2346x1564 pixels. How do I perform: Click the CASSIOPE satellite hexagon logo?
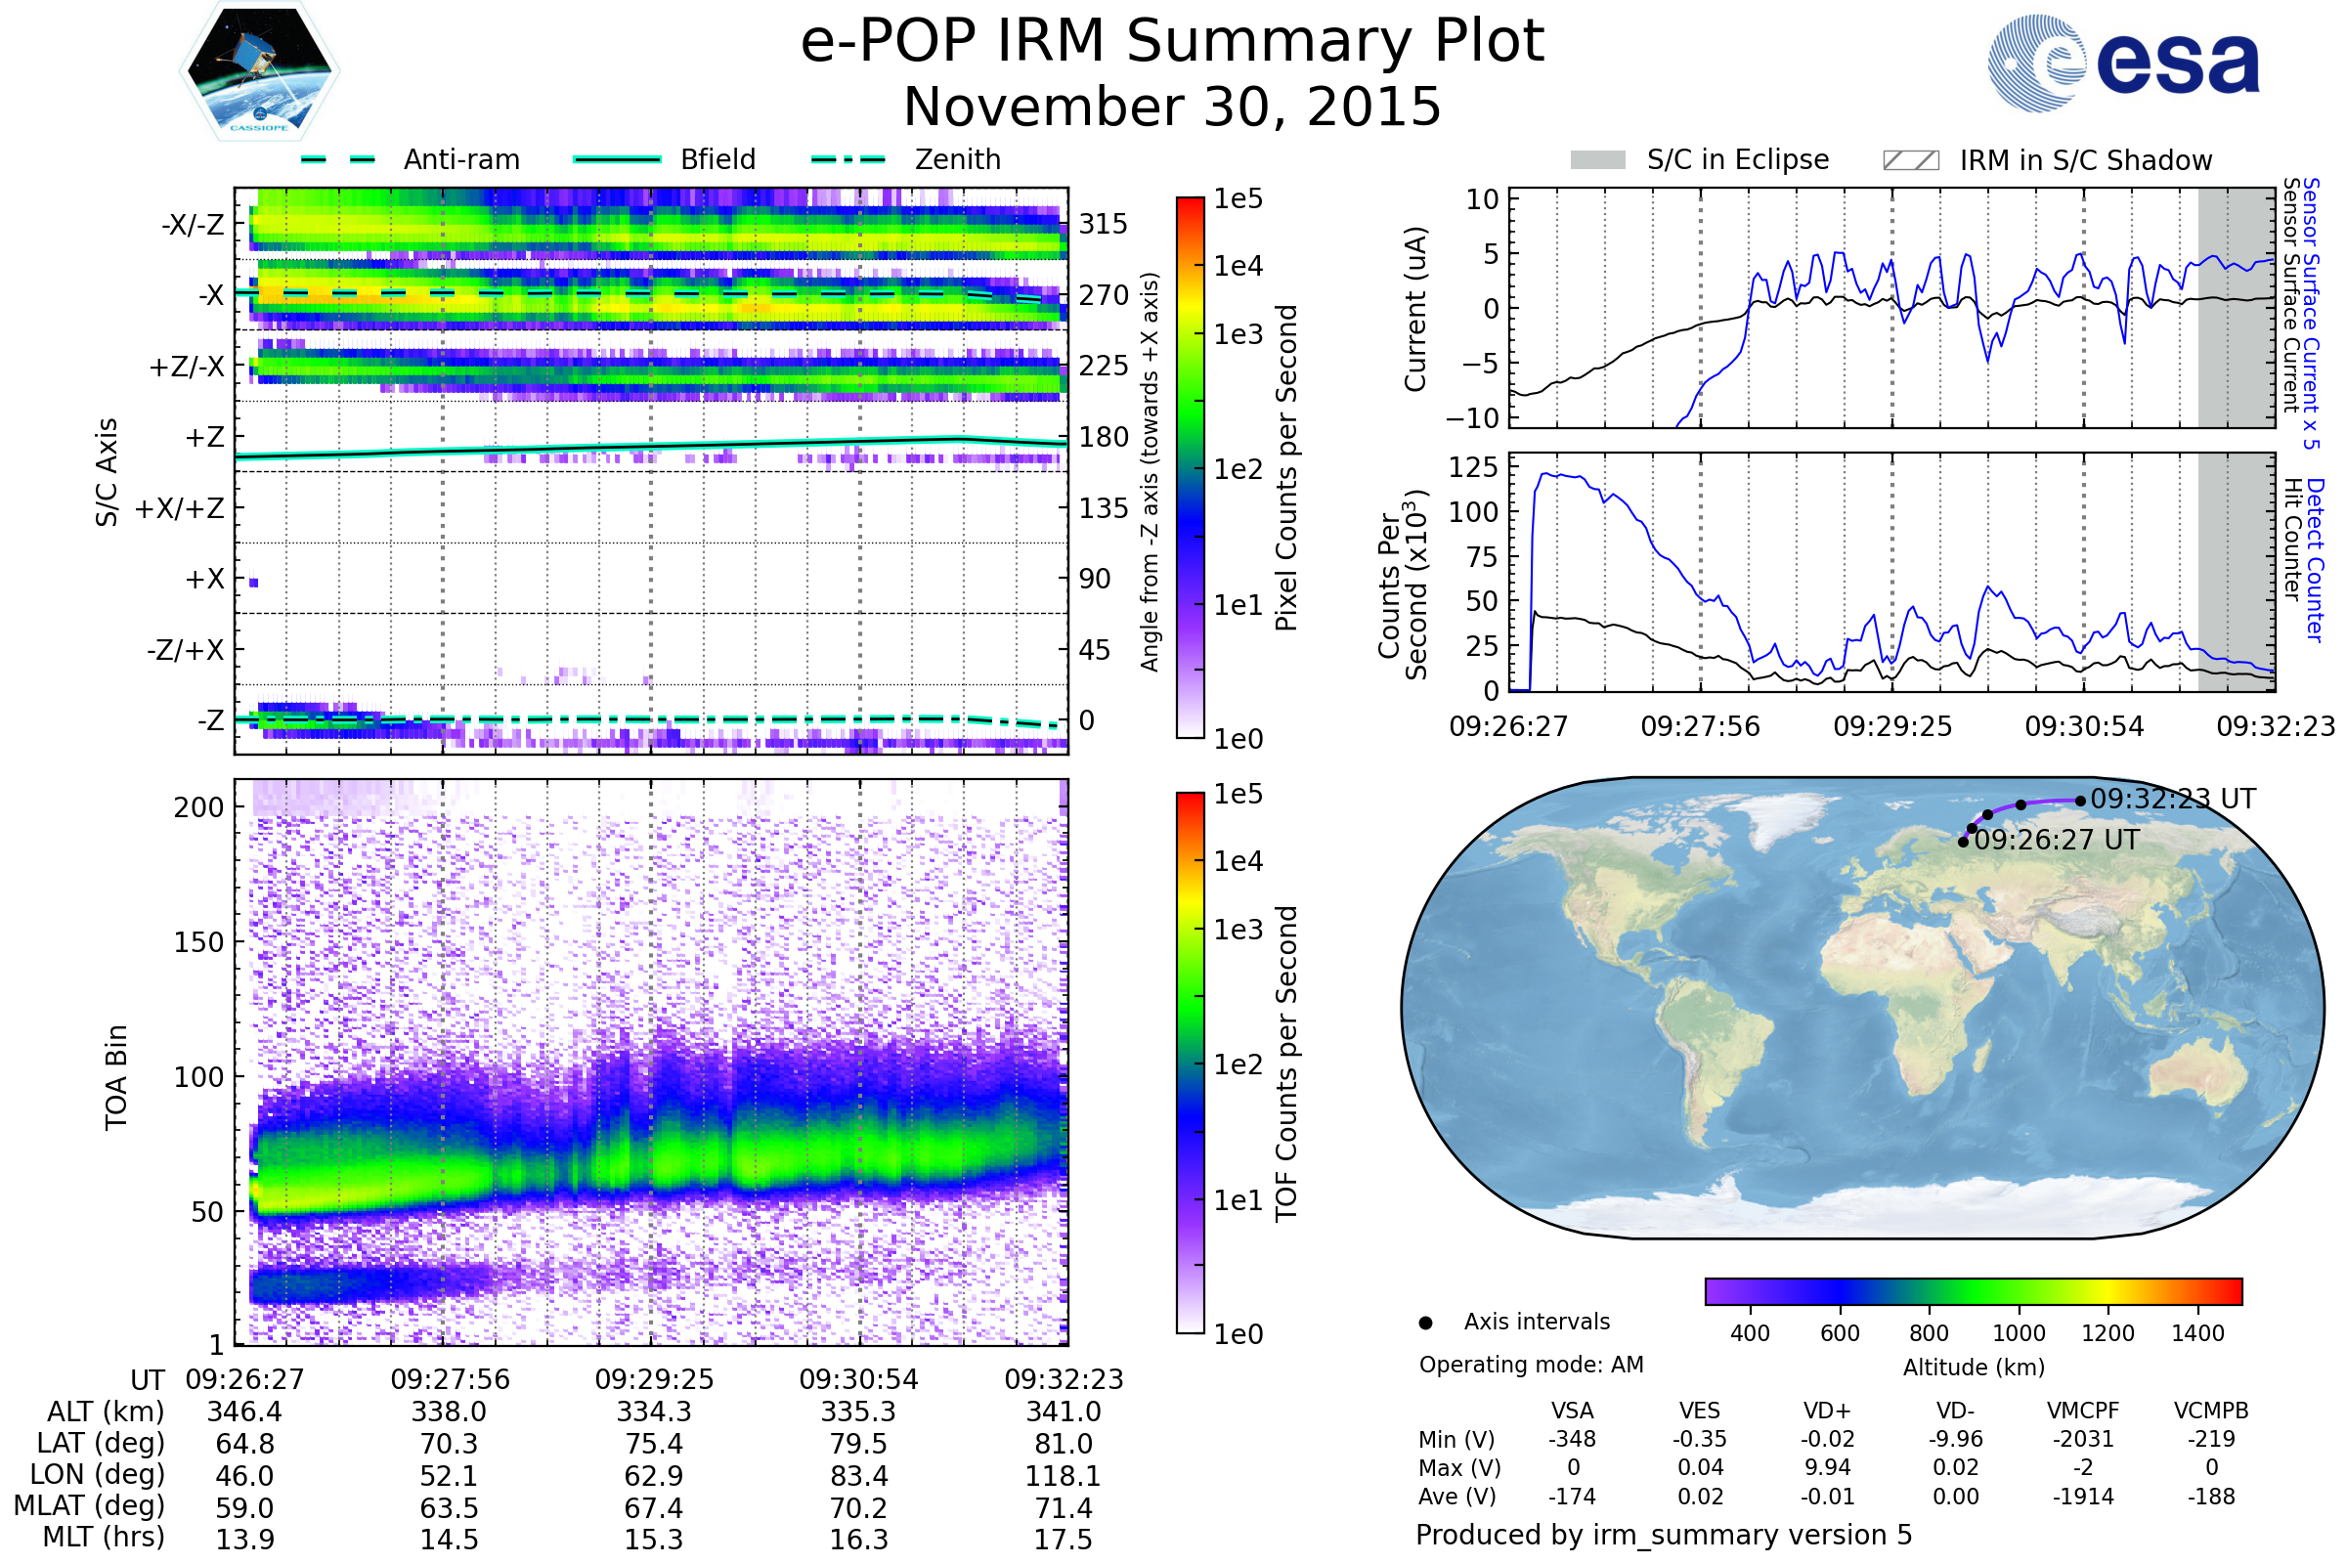pos(259,71)
